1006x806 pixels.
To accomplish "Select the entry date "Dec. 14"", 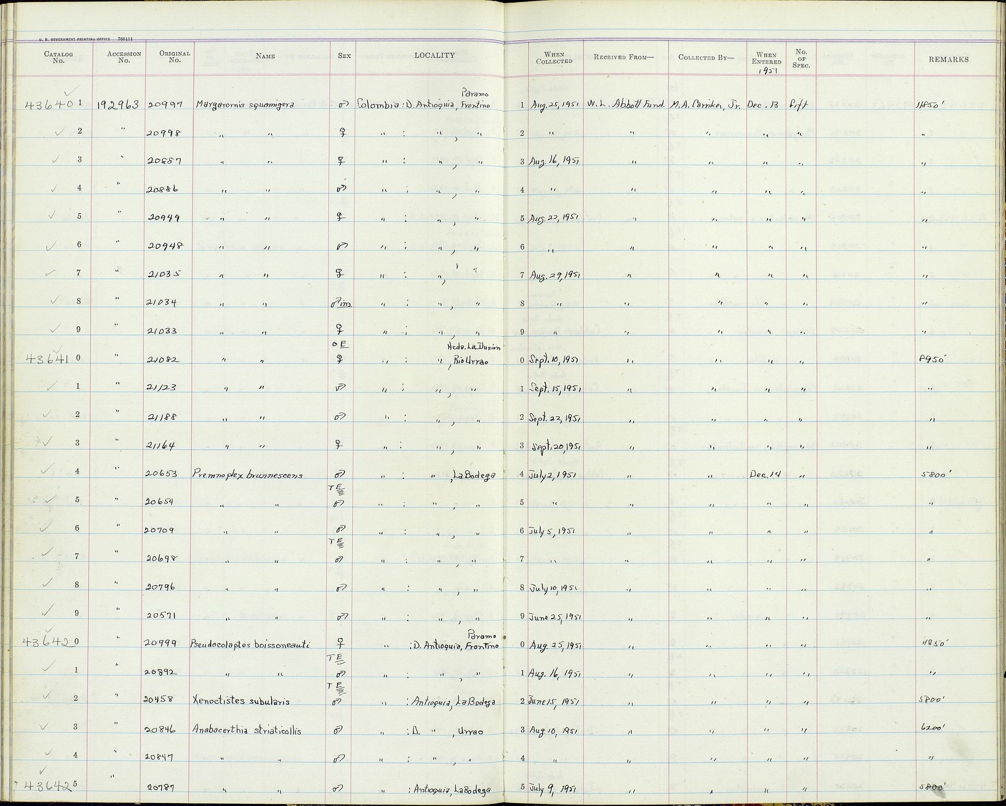I will pyautogui.click(x=765, y=474).
